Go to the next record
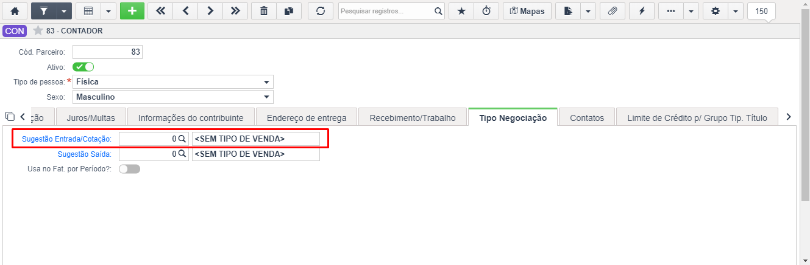810x265 pixels. (210, 11)
